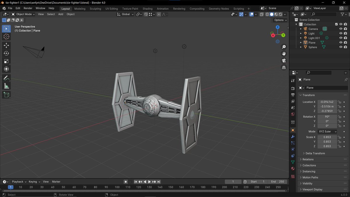Hide the Light.001 object in viewport
The width and height of the screenshot is (350, 197).
[x=341, y=38]
